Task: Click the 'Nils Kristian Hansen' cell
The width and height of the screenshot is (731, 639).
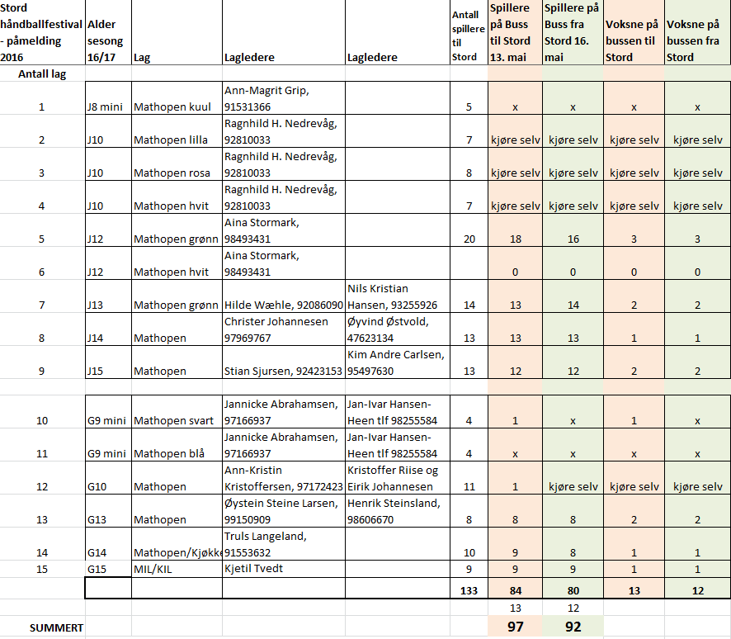Action: click(397, 296)
